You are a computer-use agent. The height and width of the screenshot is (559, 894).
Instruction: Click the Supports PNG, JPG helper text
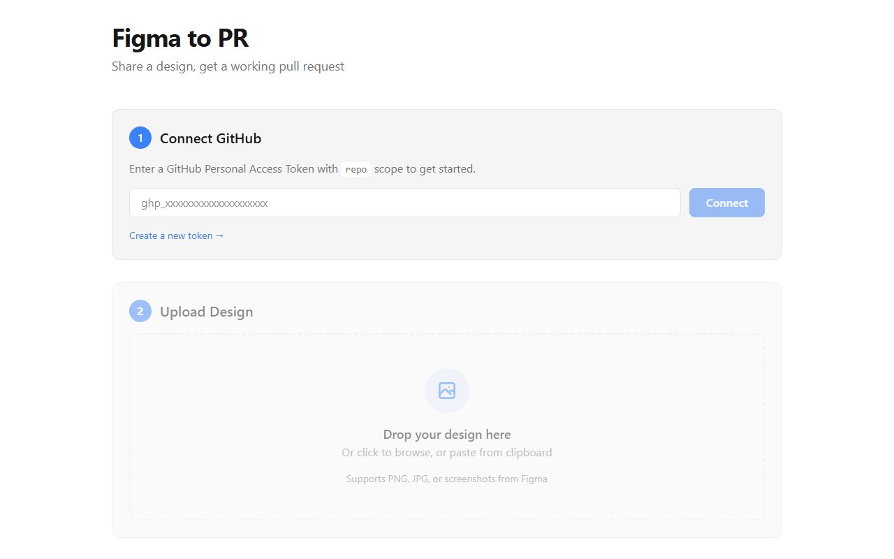[x=447, y=479]
